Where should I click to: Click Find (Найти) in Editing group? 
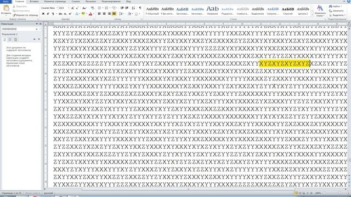click(x=335, y=6)
